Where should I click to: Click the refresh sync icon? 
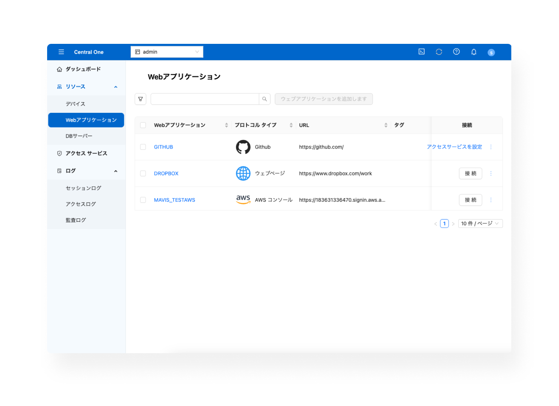coord(439,52)
